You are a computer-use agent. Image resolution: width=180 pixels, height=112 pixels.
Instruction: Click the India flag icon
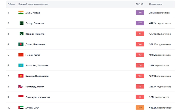point(21,13)
